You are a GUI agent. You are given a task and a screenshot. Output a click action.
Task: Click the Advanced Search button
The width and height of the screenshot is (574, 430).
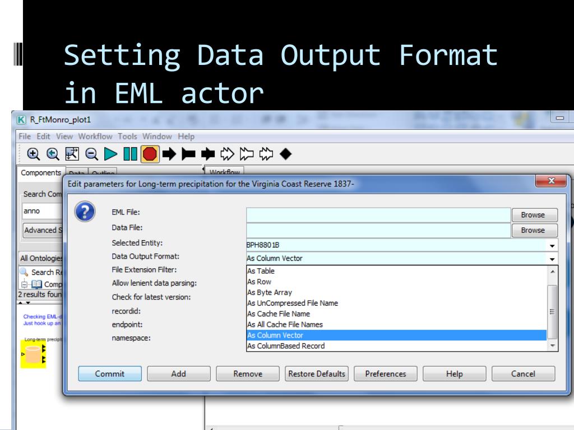43,230
